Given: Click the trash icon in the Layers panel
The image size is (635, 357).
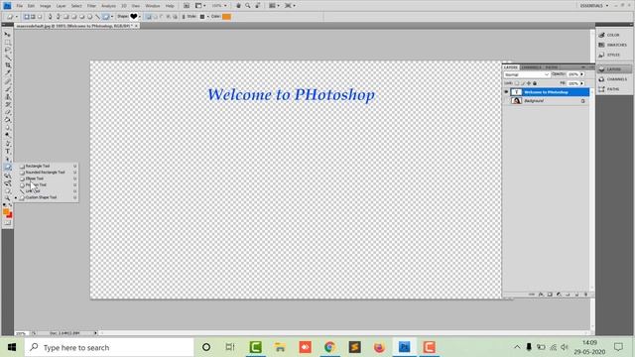Looking at the screenshot, I should pyautogui.click(x=585, y=295).
